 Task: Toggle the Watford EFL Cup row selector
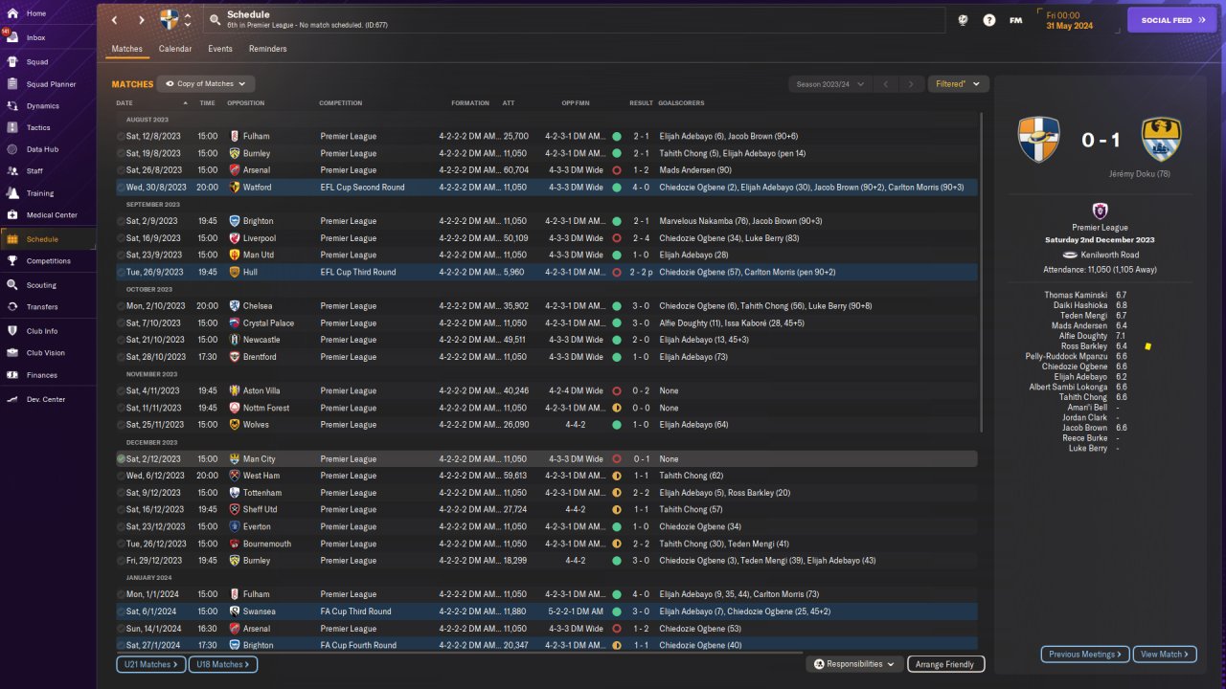tap(121, 188)
